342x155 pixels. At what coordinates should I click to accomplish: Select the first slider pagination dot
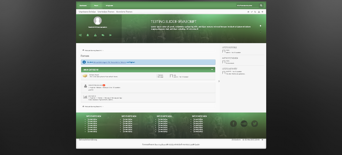pyautogui.click(x=260, y=26)
